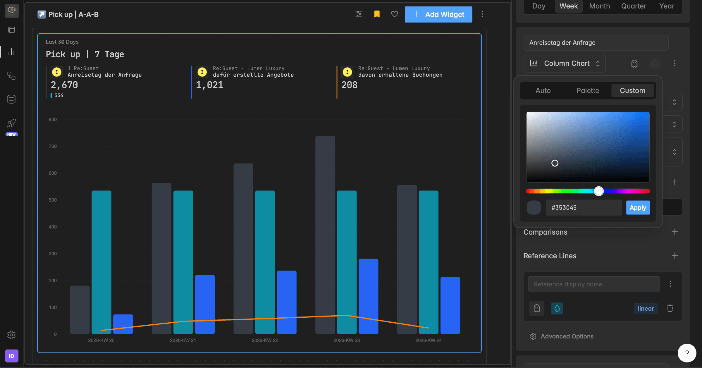Viewport: 702px width, 368px height.
Task: Switch color mode to Auto
Action: coord(543,91)
